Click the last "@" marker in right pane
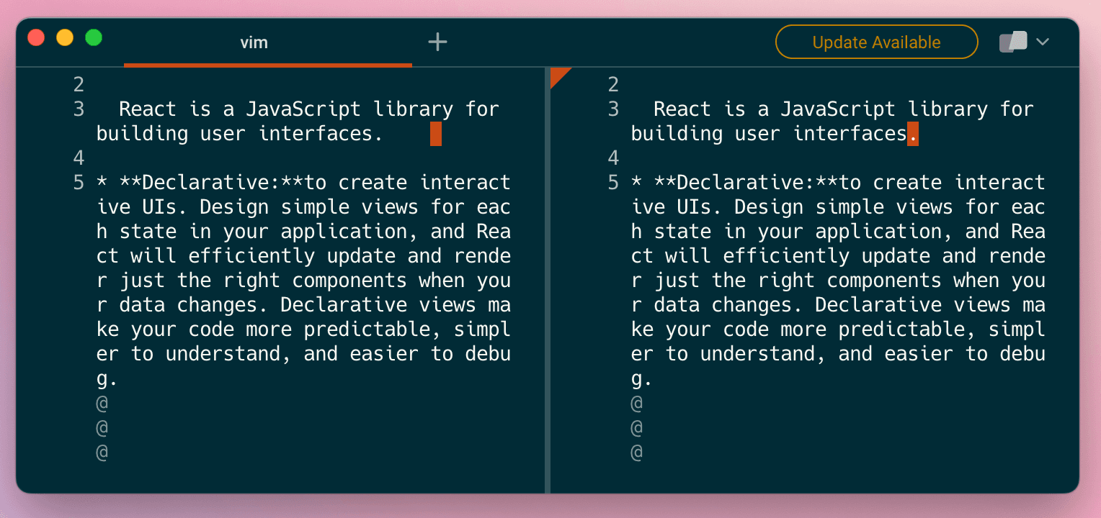This screenshot has width=1101, height=518. (x=637, y=453)
